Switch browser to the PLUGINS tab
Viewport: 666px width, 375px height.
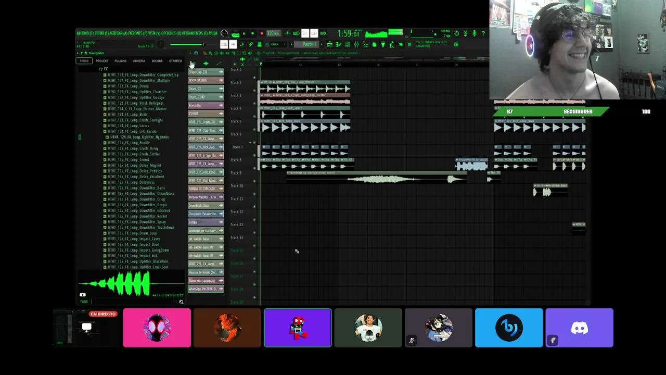point(121,61)
